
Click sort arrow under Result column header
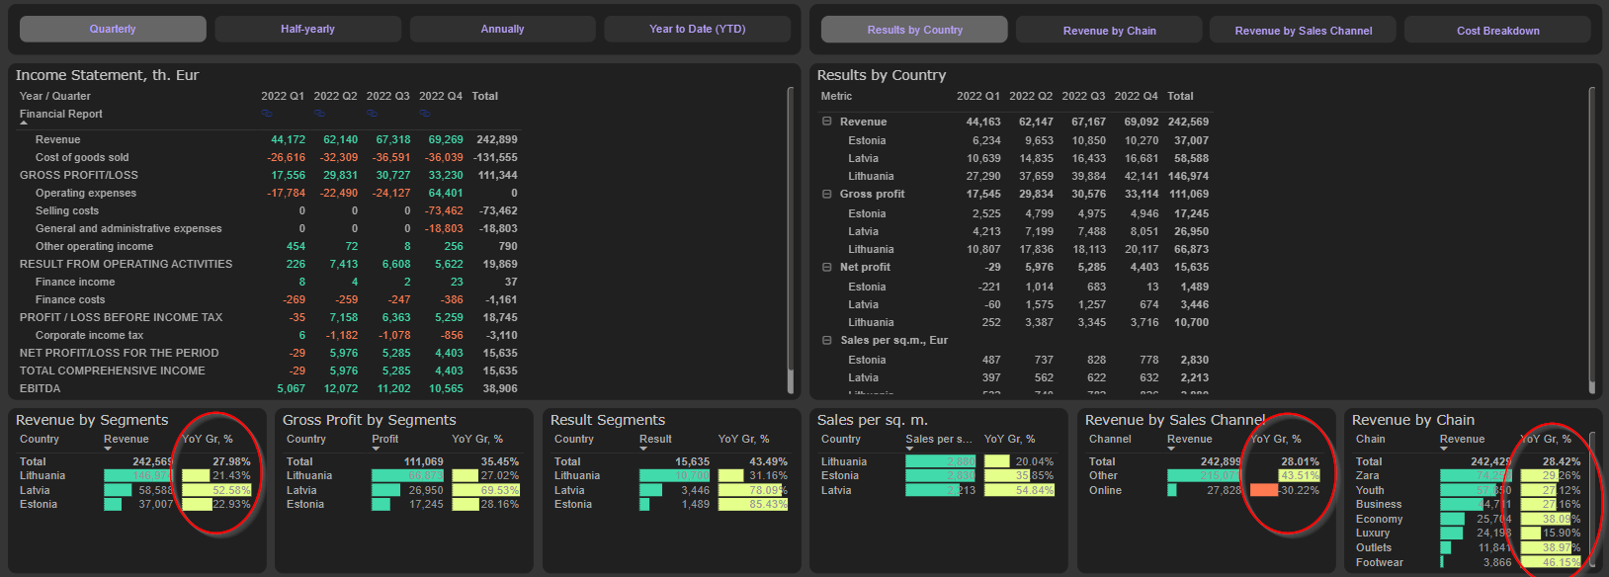point(643,450)
